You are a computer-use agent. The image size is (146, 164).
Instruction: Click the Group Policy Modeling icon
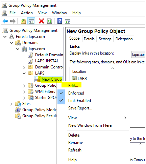pos(18,110)
